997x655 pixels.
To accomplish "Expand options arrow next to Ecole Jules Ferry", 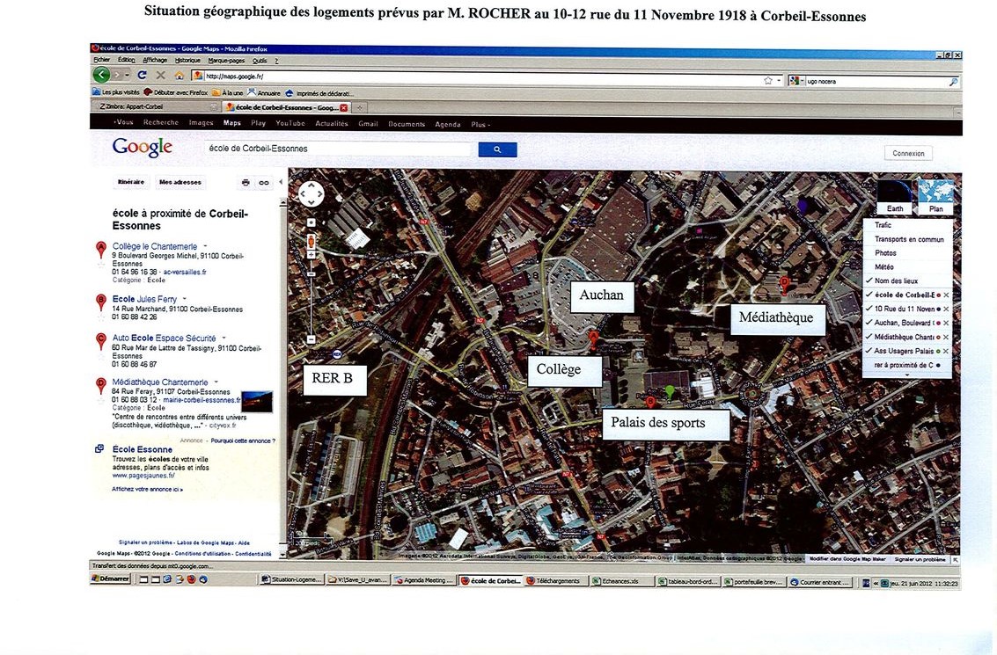I will coord(185,299).
